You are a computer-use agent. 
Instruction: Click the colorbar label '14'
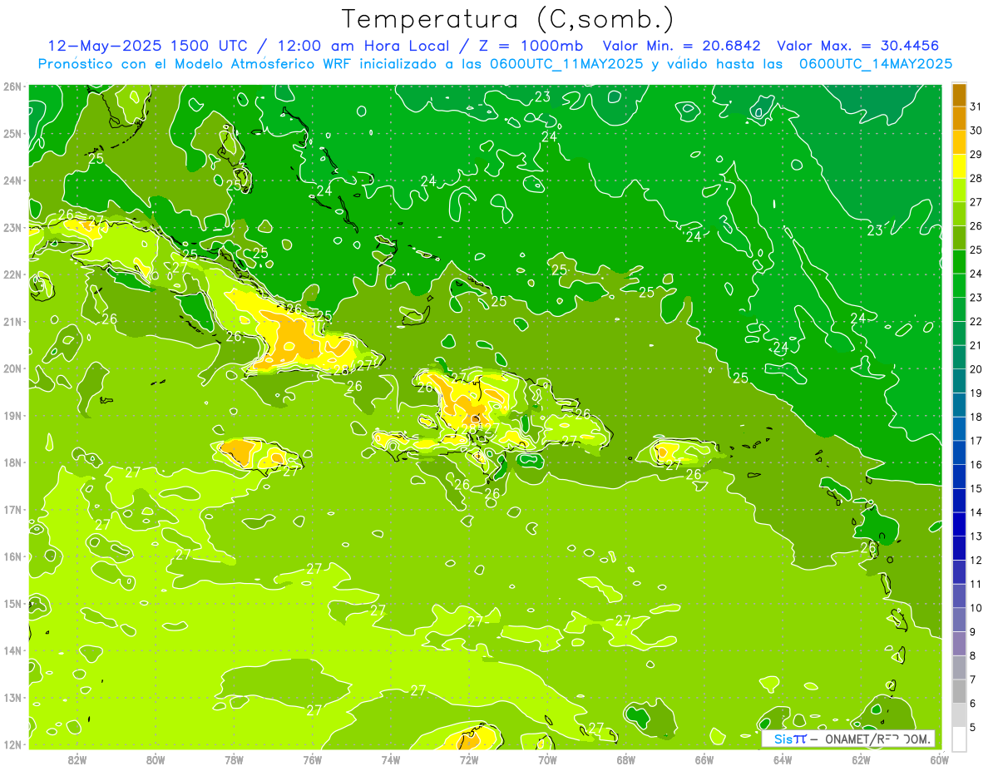[976, 512]
